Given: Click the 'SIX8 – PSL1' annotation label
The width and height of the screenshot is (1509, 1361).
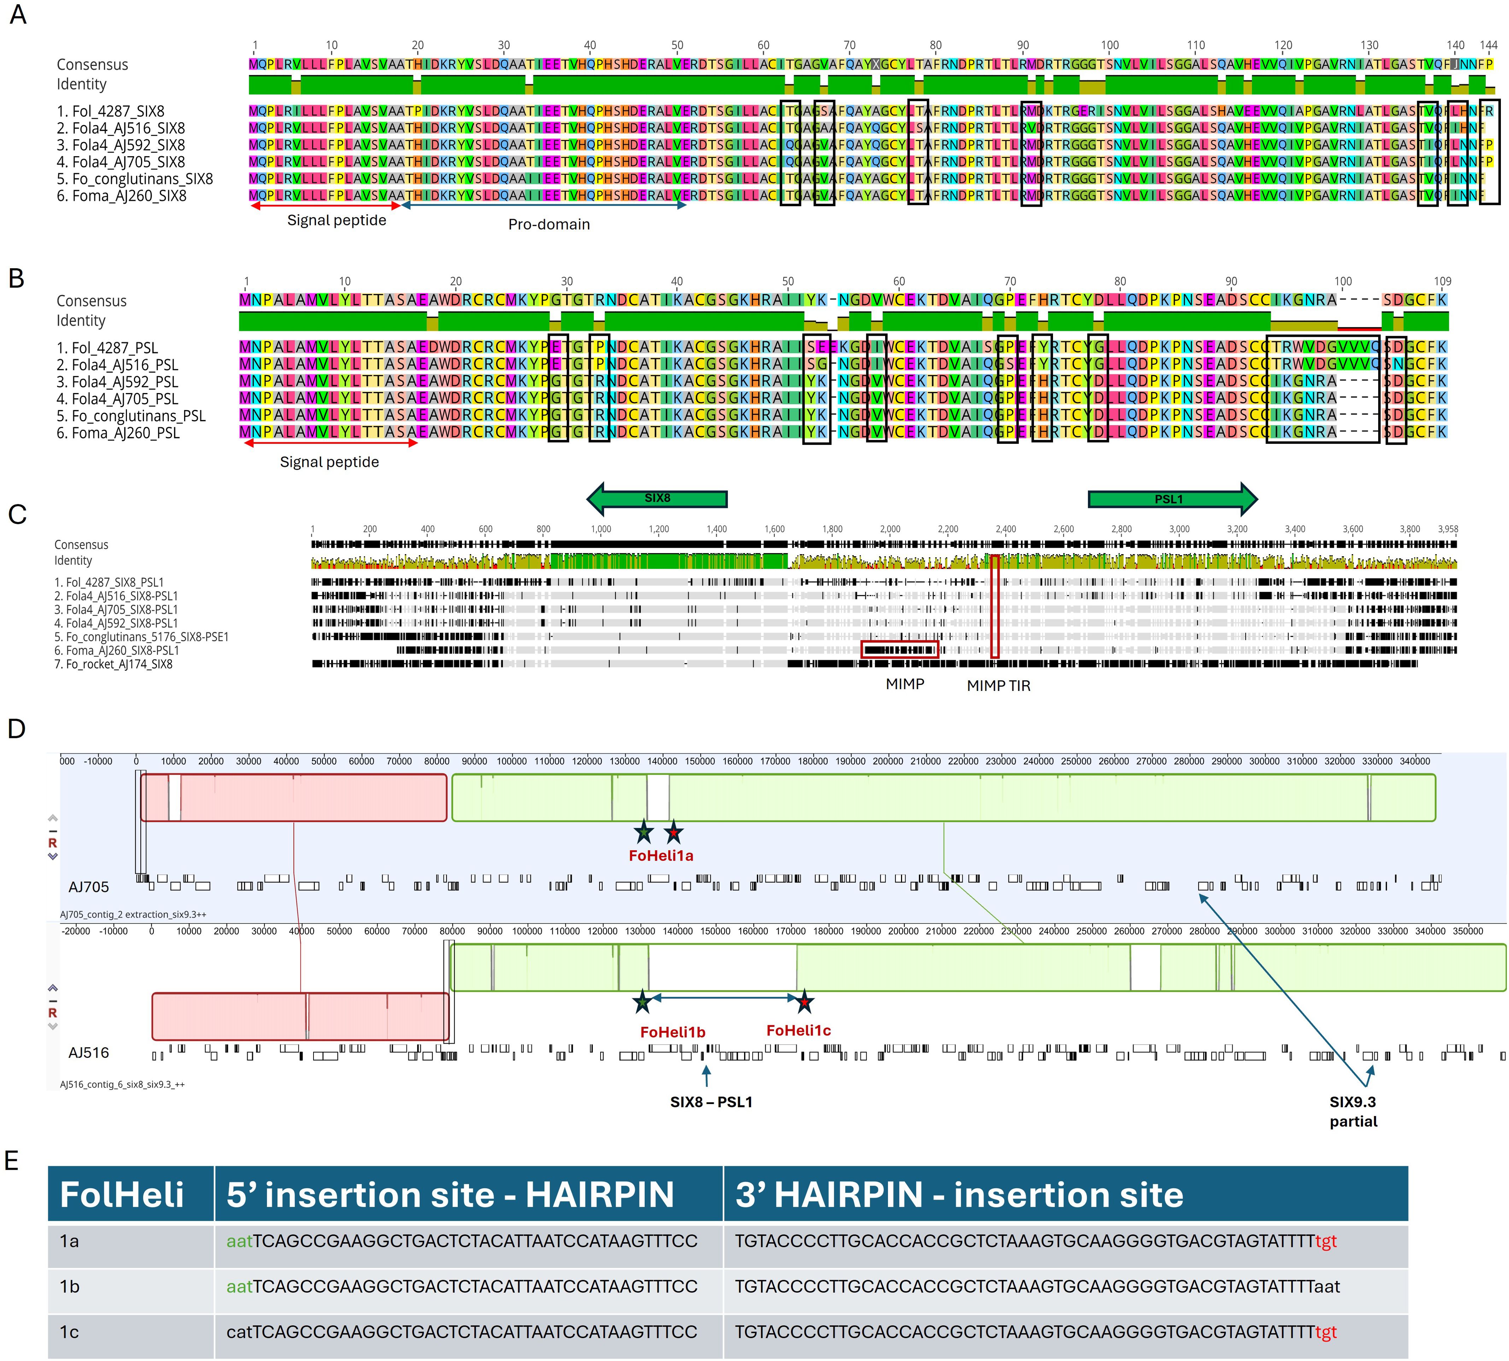Looking at the screenshot, I should pos(711,1102).
